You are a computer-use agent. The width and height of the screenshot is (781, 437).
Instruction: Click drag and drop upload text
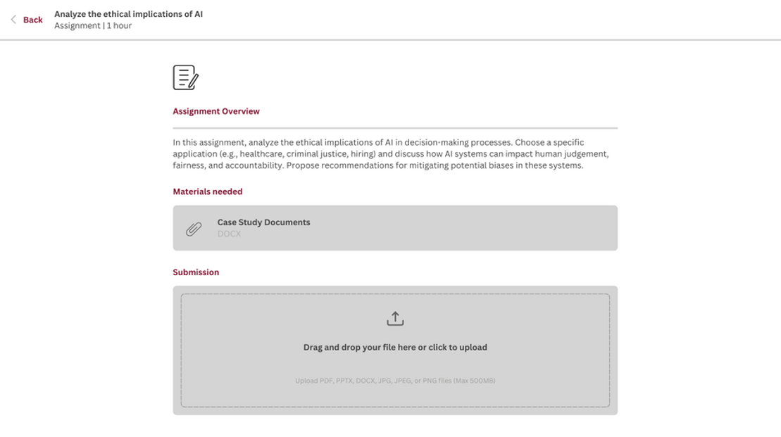[395, 348]
